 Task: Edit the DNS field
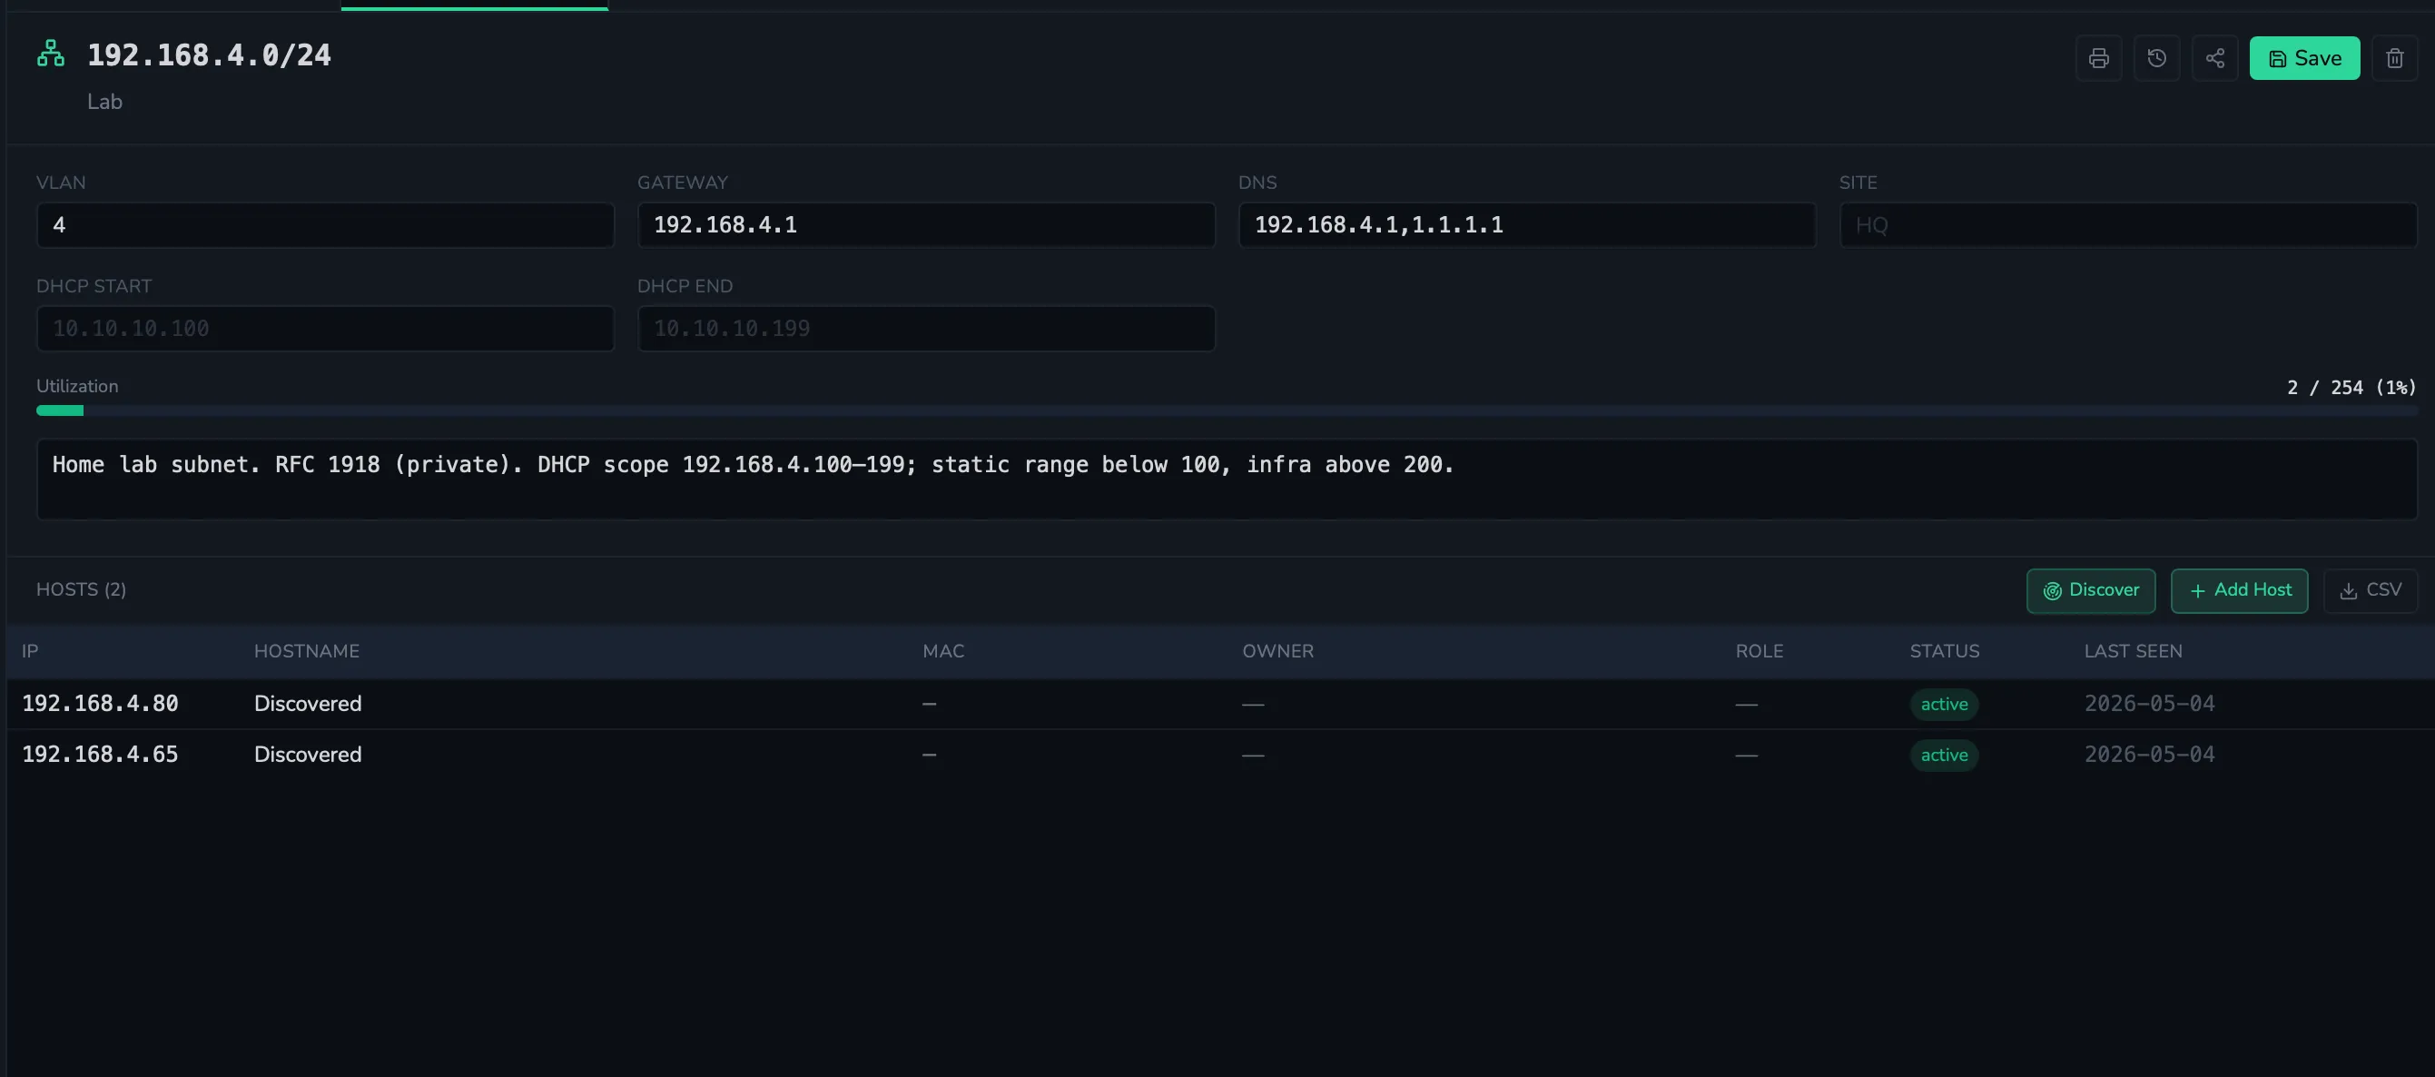point(1526,225)
